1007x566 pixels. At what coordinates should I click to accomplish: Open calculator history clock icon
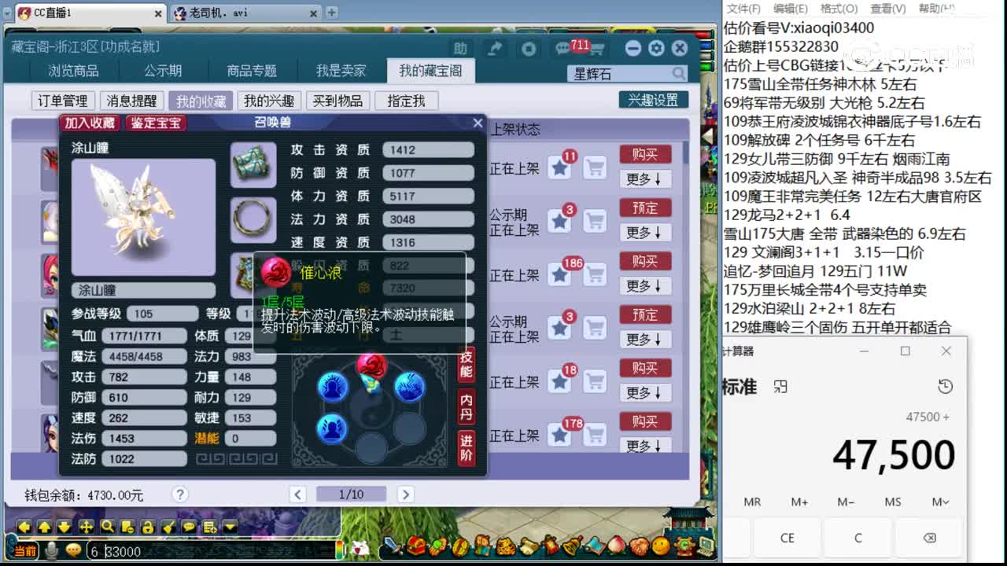tap(946, 387)
